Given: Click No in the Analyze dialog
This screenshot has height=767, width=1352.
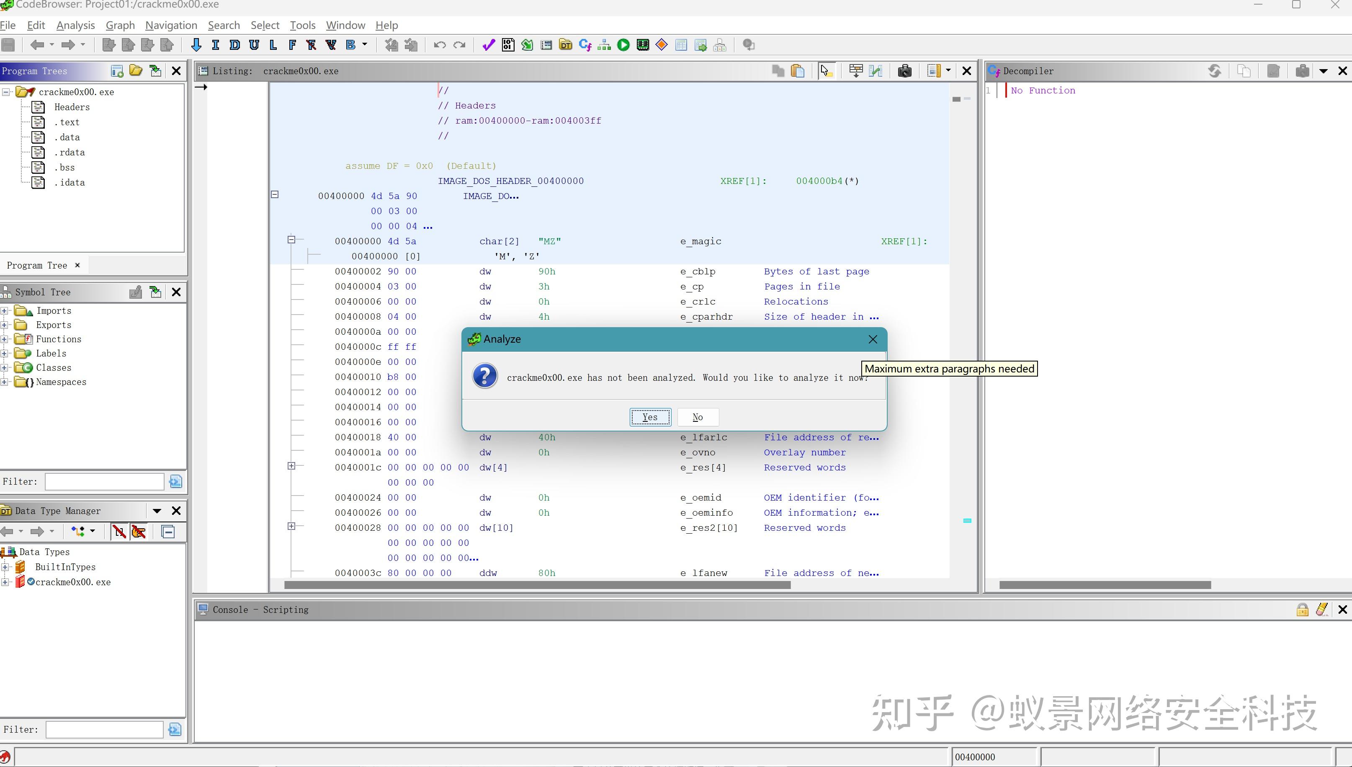Looking at the screenshot, I should (x=698, y=417).
